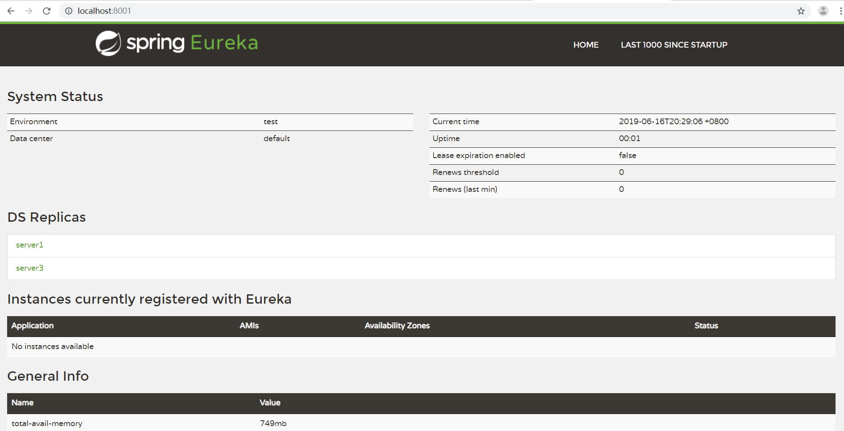Select the Data center label
Viewport: 844px width, 431px height.
32,138
